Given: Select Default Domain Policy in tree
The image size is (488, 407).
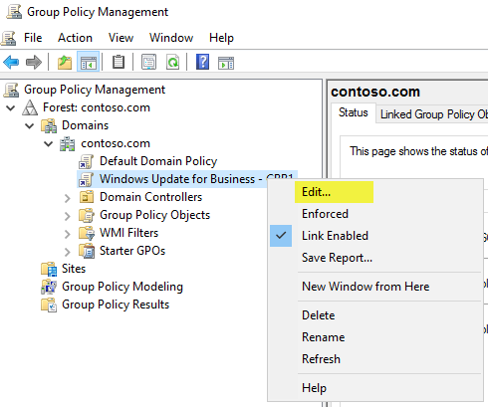Looking at the screenshot, I should click(x=158, y=161).
